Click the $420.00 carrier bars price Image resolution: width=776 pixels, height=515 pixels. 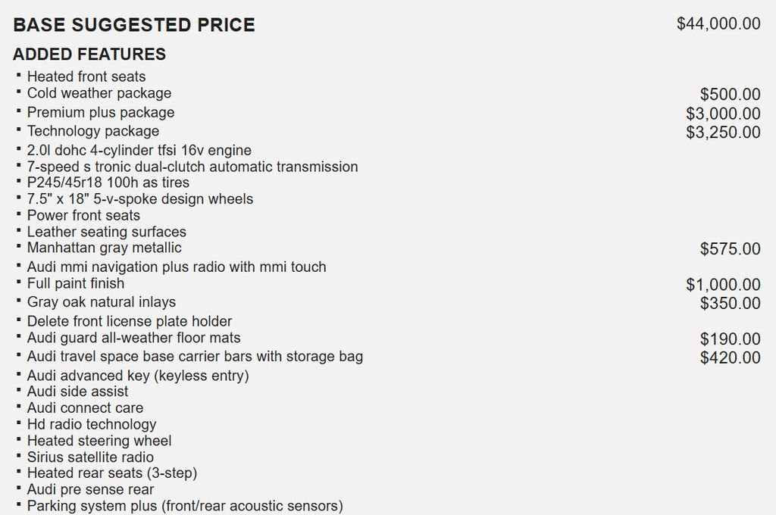730,357
